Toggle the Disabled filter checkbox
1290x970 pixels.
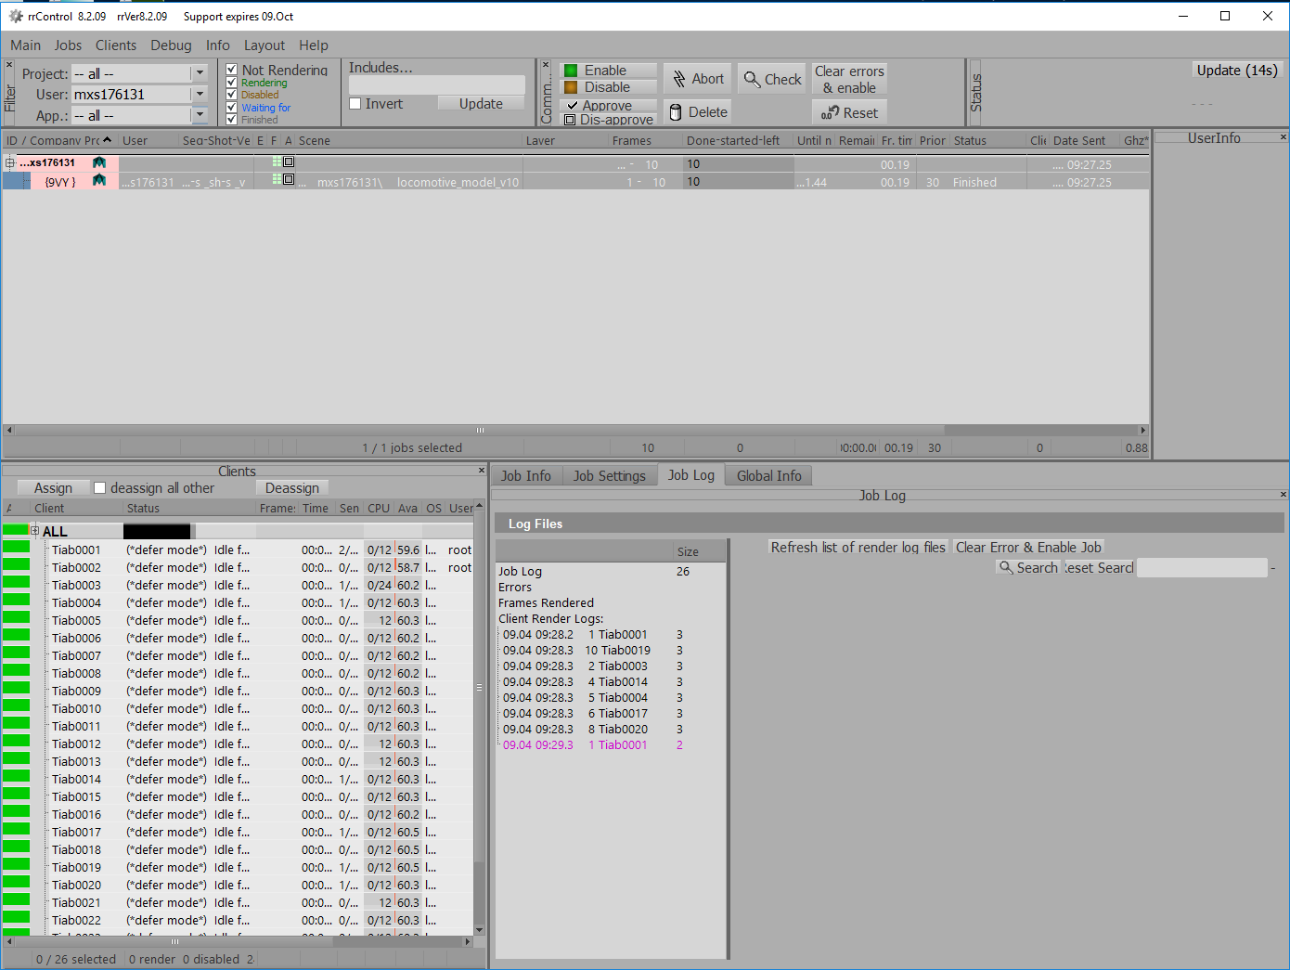click(232, 95)
